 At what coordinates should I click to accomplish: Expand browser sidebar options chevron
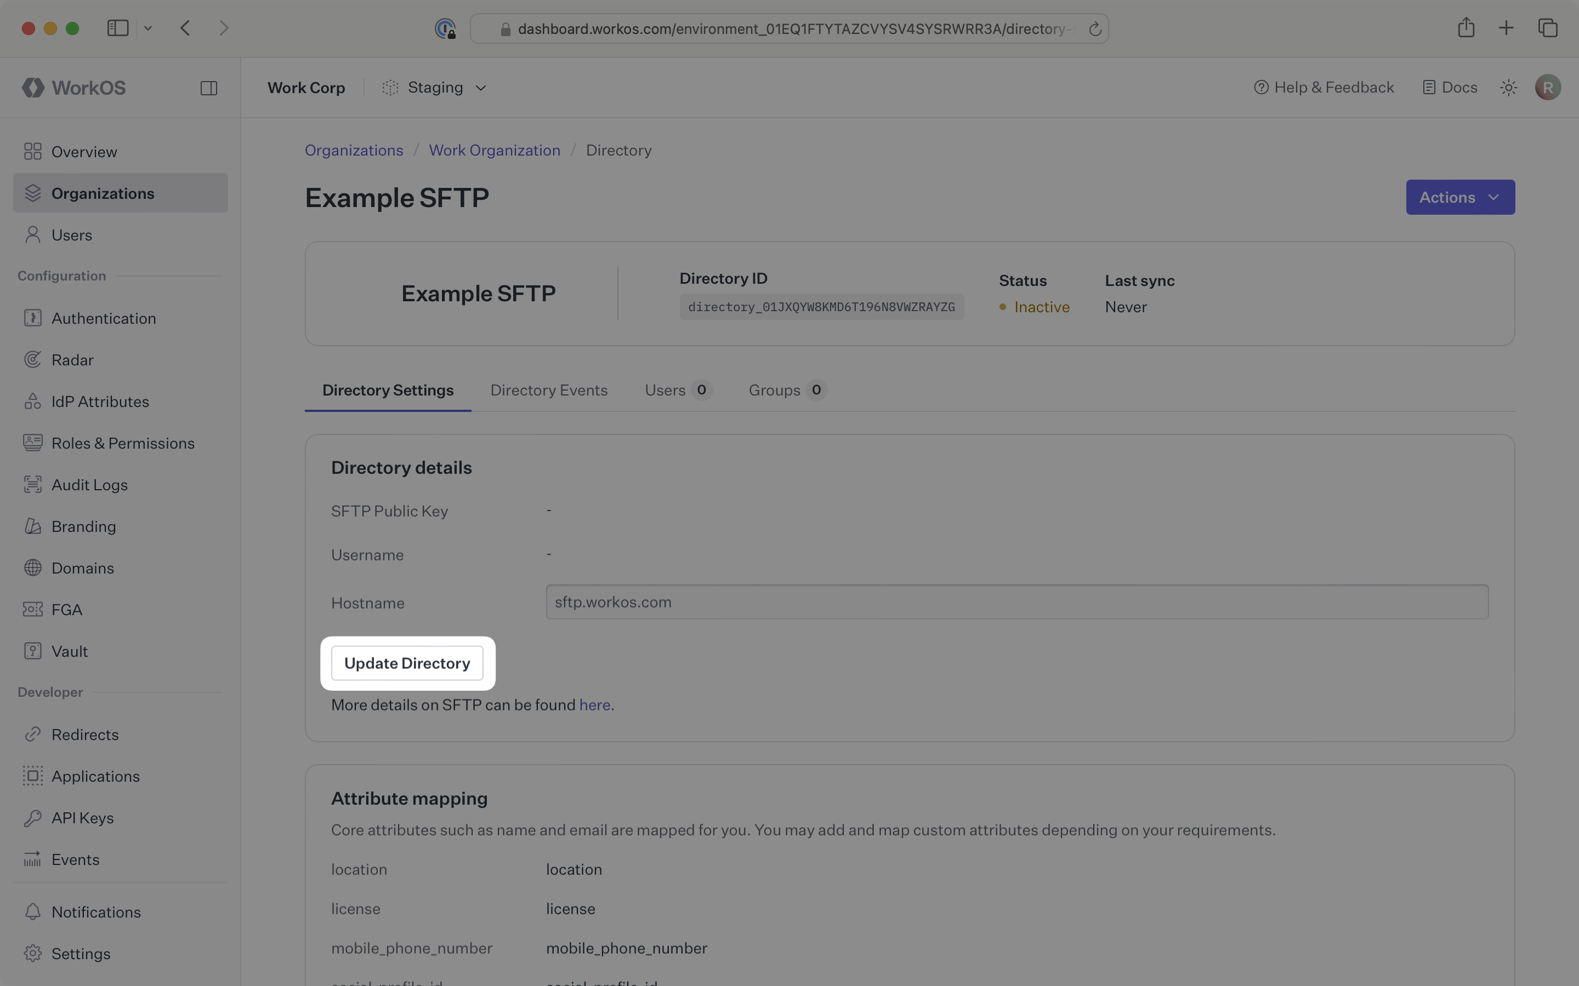(x=148, y=28)
